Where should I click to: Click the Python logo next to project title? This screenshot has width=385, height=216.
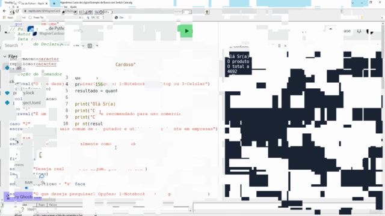tap(31, 29)
